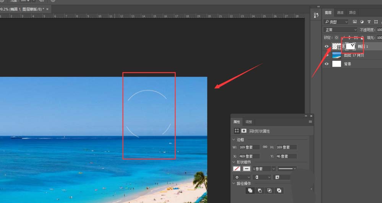Image resolution: width=382 pixels, height=203 pixels.
Task: Click the stroke width 1 像素 field
Action: [x=261, y=169]
